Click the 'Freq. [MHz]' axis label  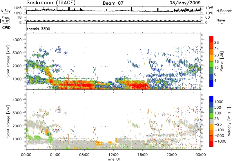(x=5, y=20)
